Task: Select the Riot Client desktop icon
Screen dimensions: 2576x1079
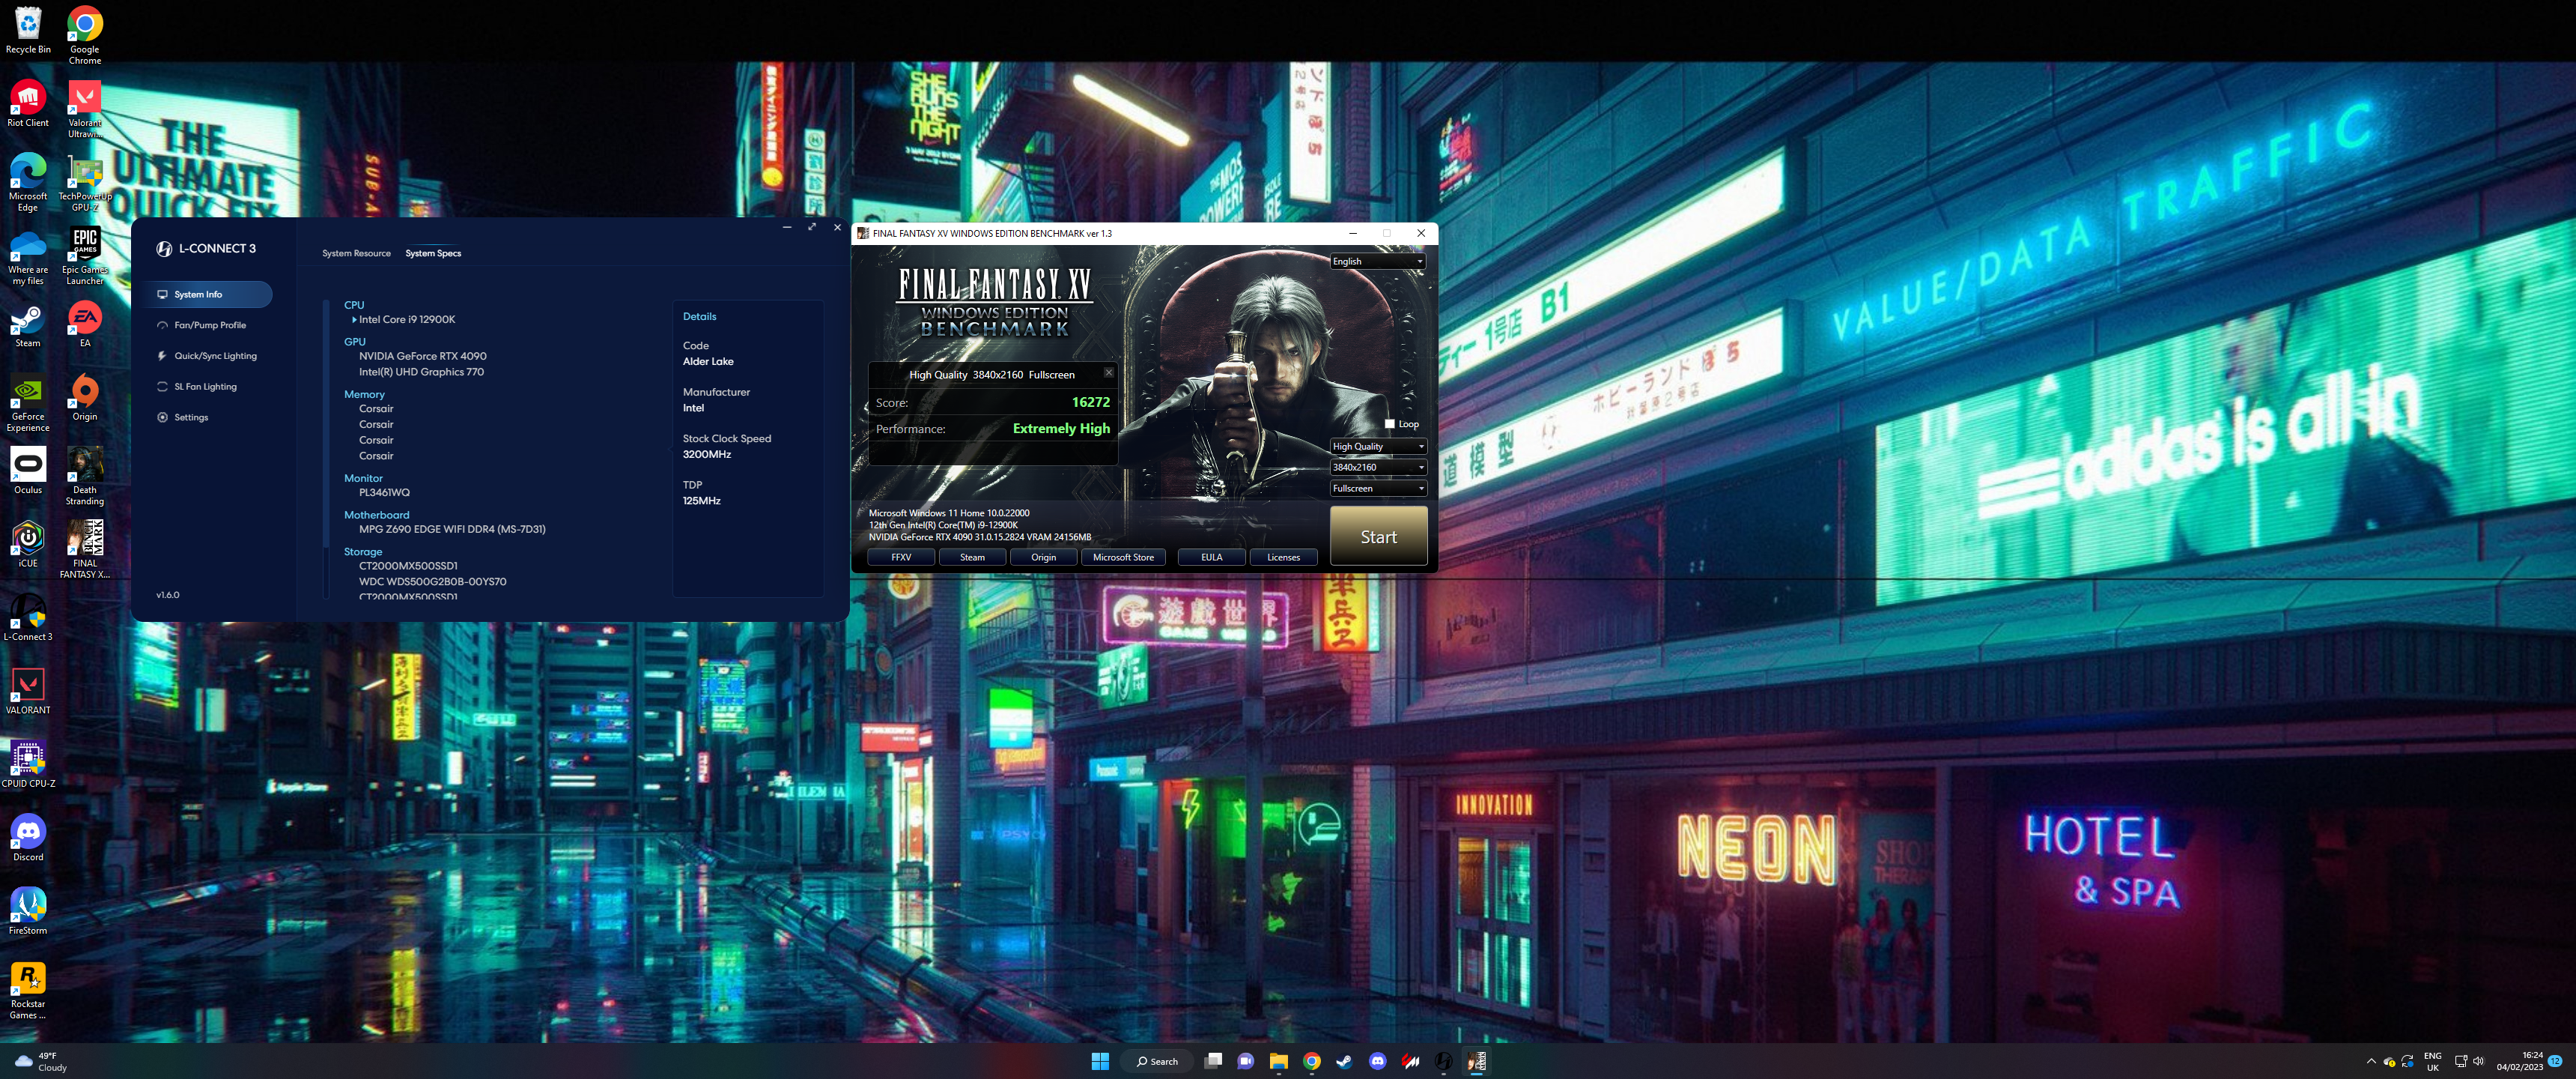Action: [x=28, y=104]
